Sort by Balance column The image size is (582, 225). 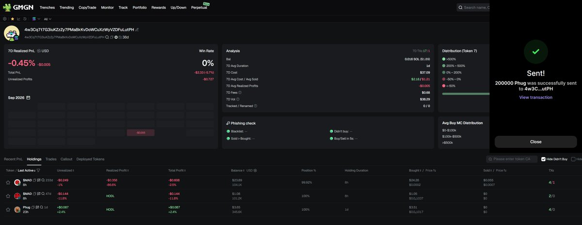tap(239, 170)
